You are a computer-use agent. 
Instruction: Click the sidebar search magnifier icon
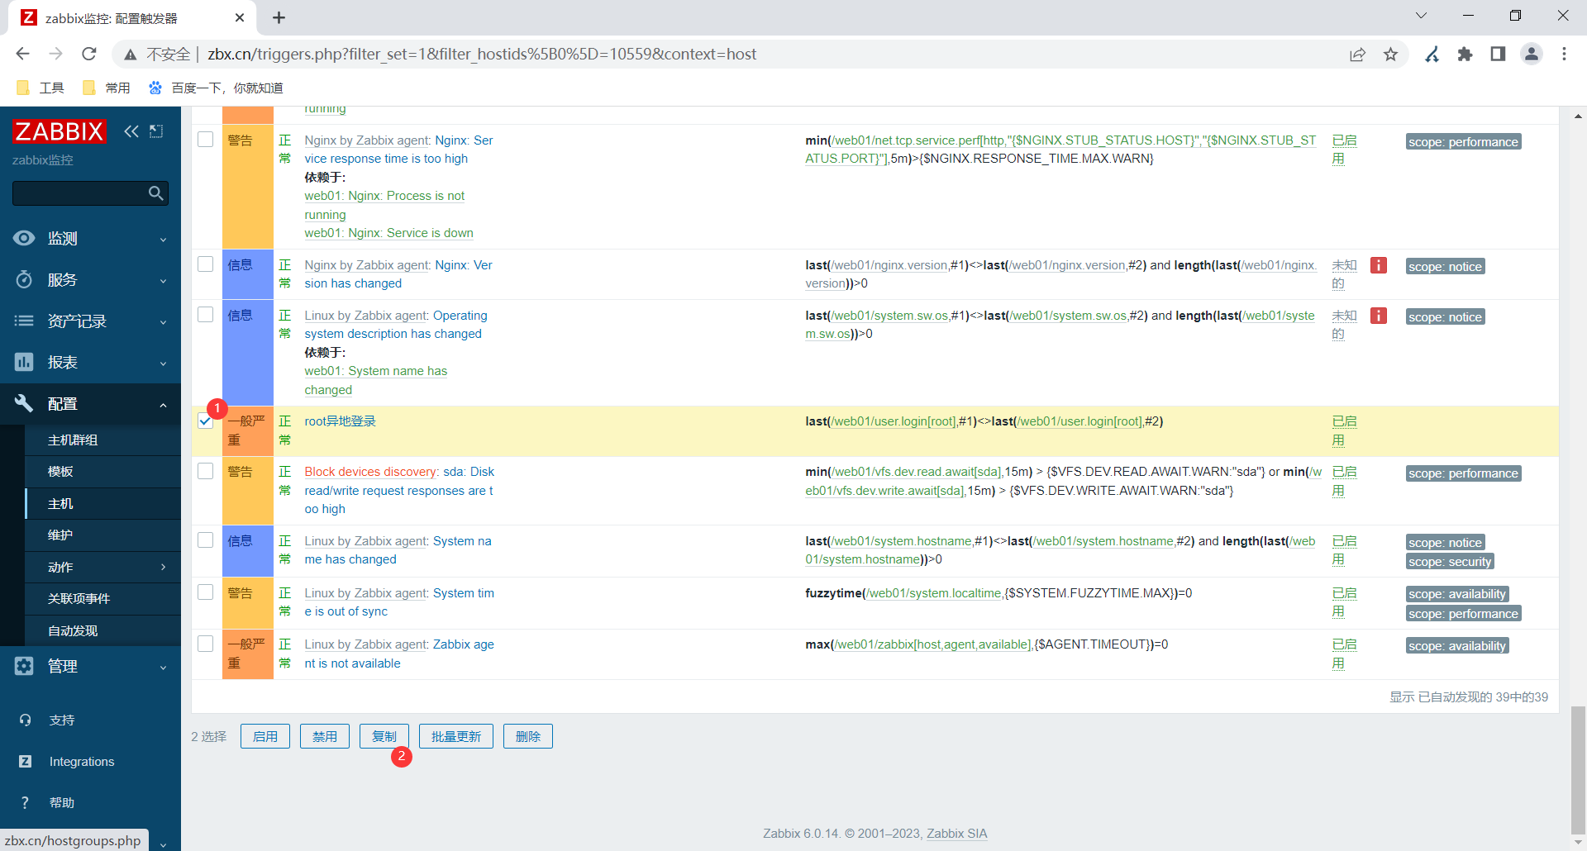[x=155, y=193]
